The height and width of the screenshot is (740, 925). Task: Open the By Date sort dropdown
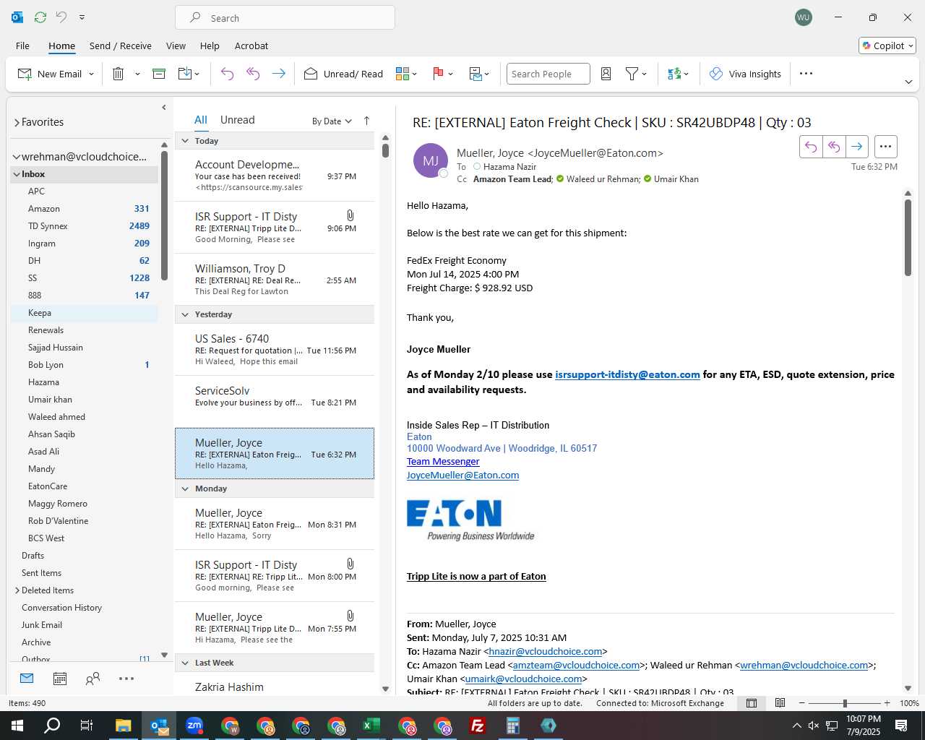tap(332, 121)
